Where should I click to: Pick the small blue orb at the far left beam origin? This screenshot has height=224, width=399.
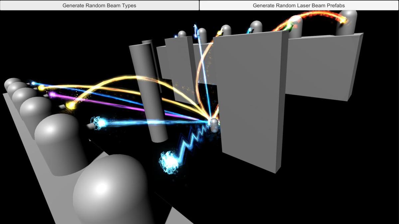point(33,83)
